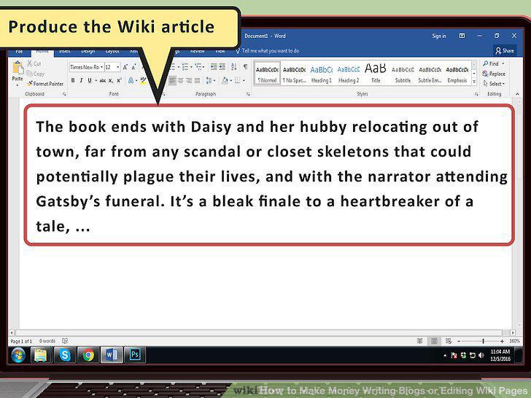Click the Sign in link
Screen dimensions: 531x398
point(439,36)
